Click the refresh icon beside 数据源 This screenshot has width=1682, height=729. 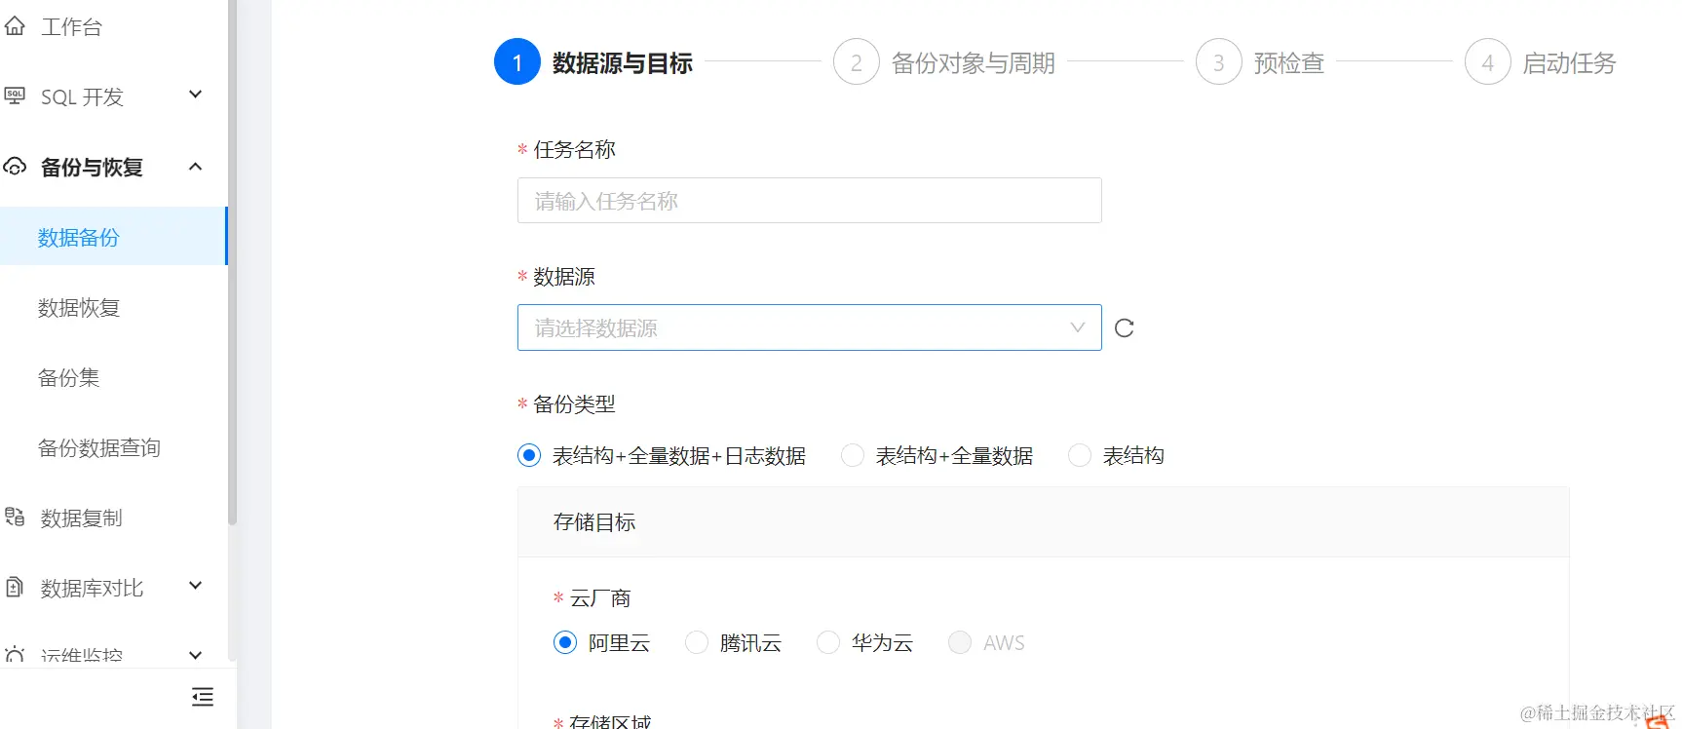pos(1124,328)
